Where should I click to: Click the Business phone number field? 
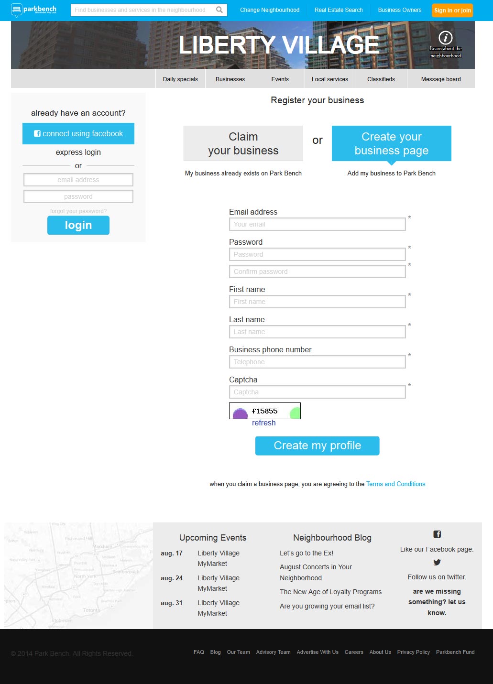tap(318, 362)
